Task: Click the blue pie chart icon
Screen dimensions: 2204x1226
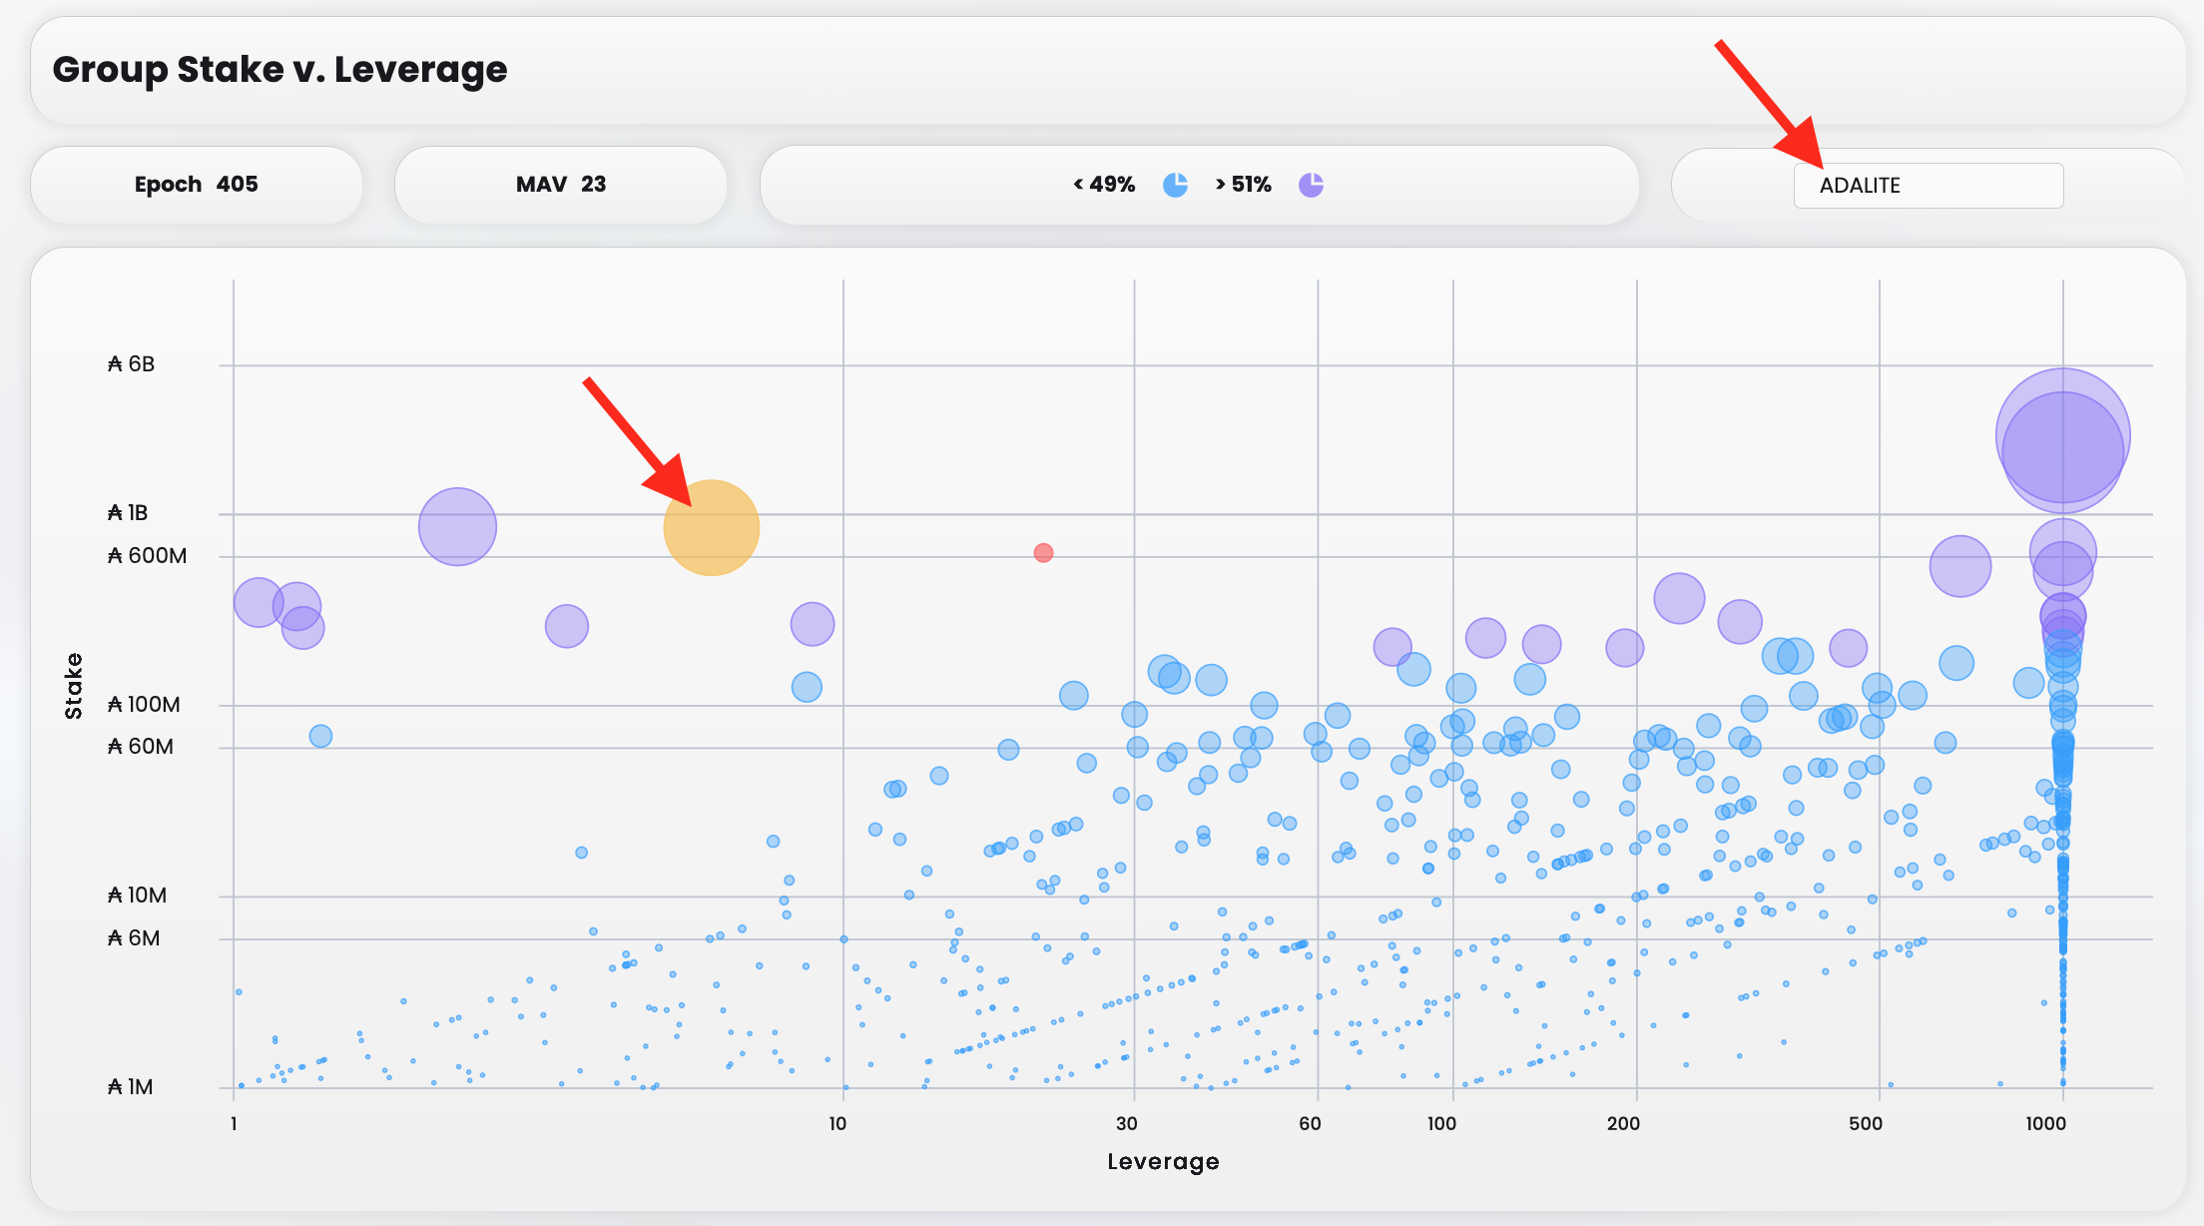Action: coord(1175,185)
